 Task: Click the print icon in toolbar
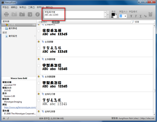pos(6,14)
